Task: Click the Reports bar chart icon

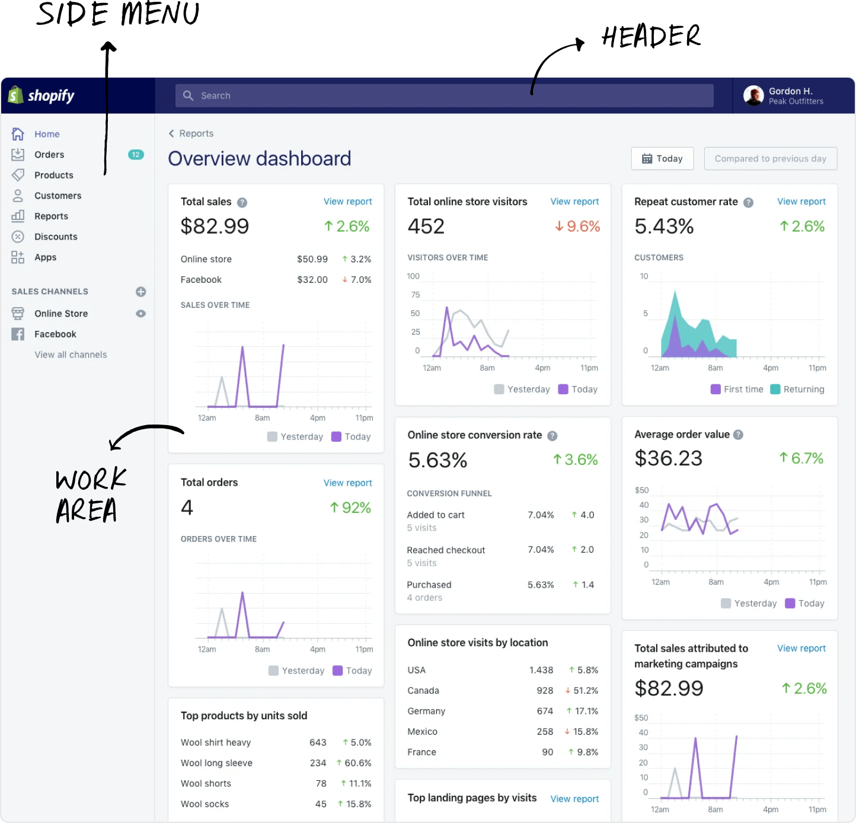Action: [x=18, y=216]
